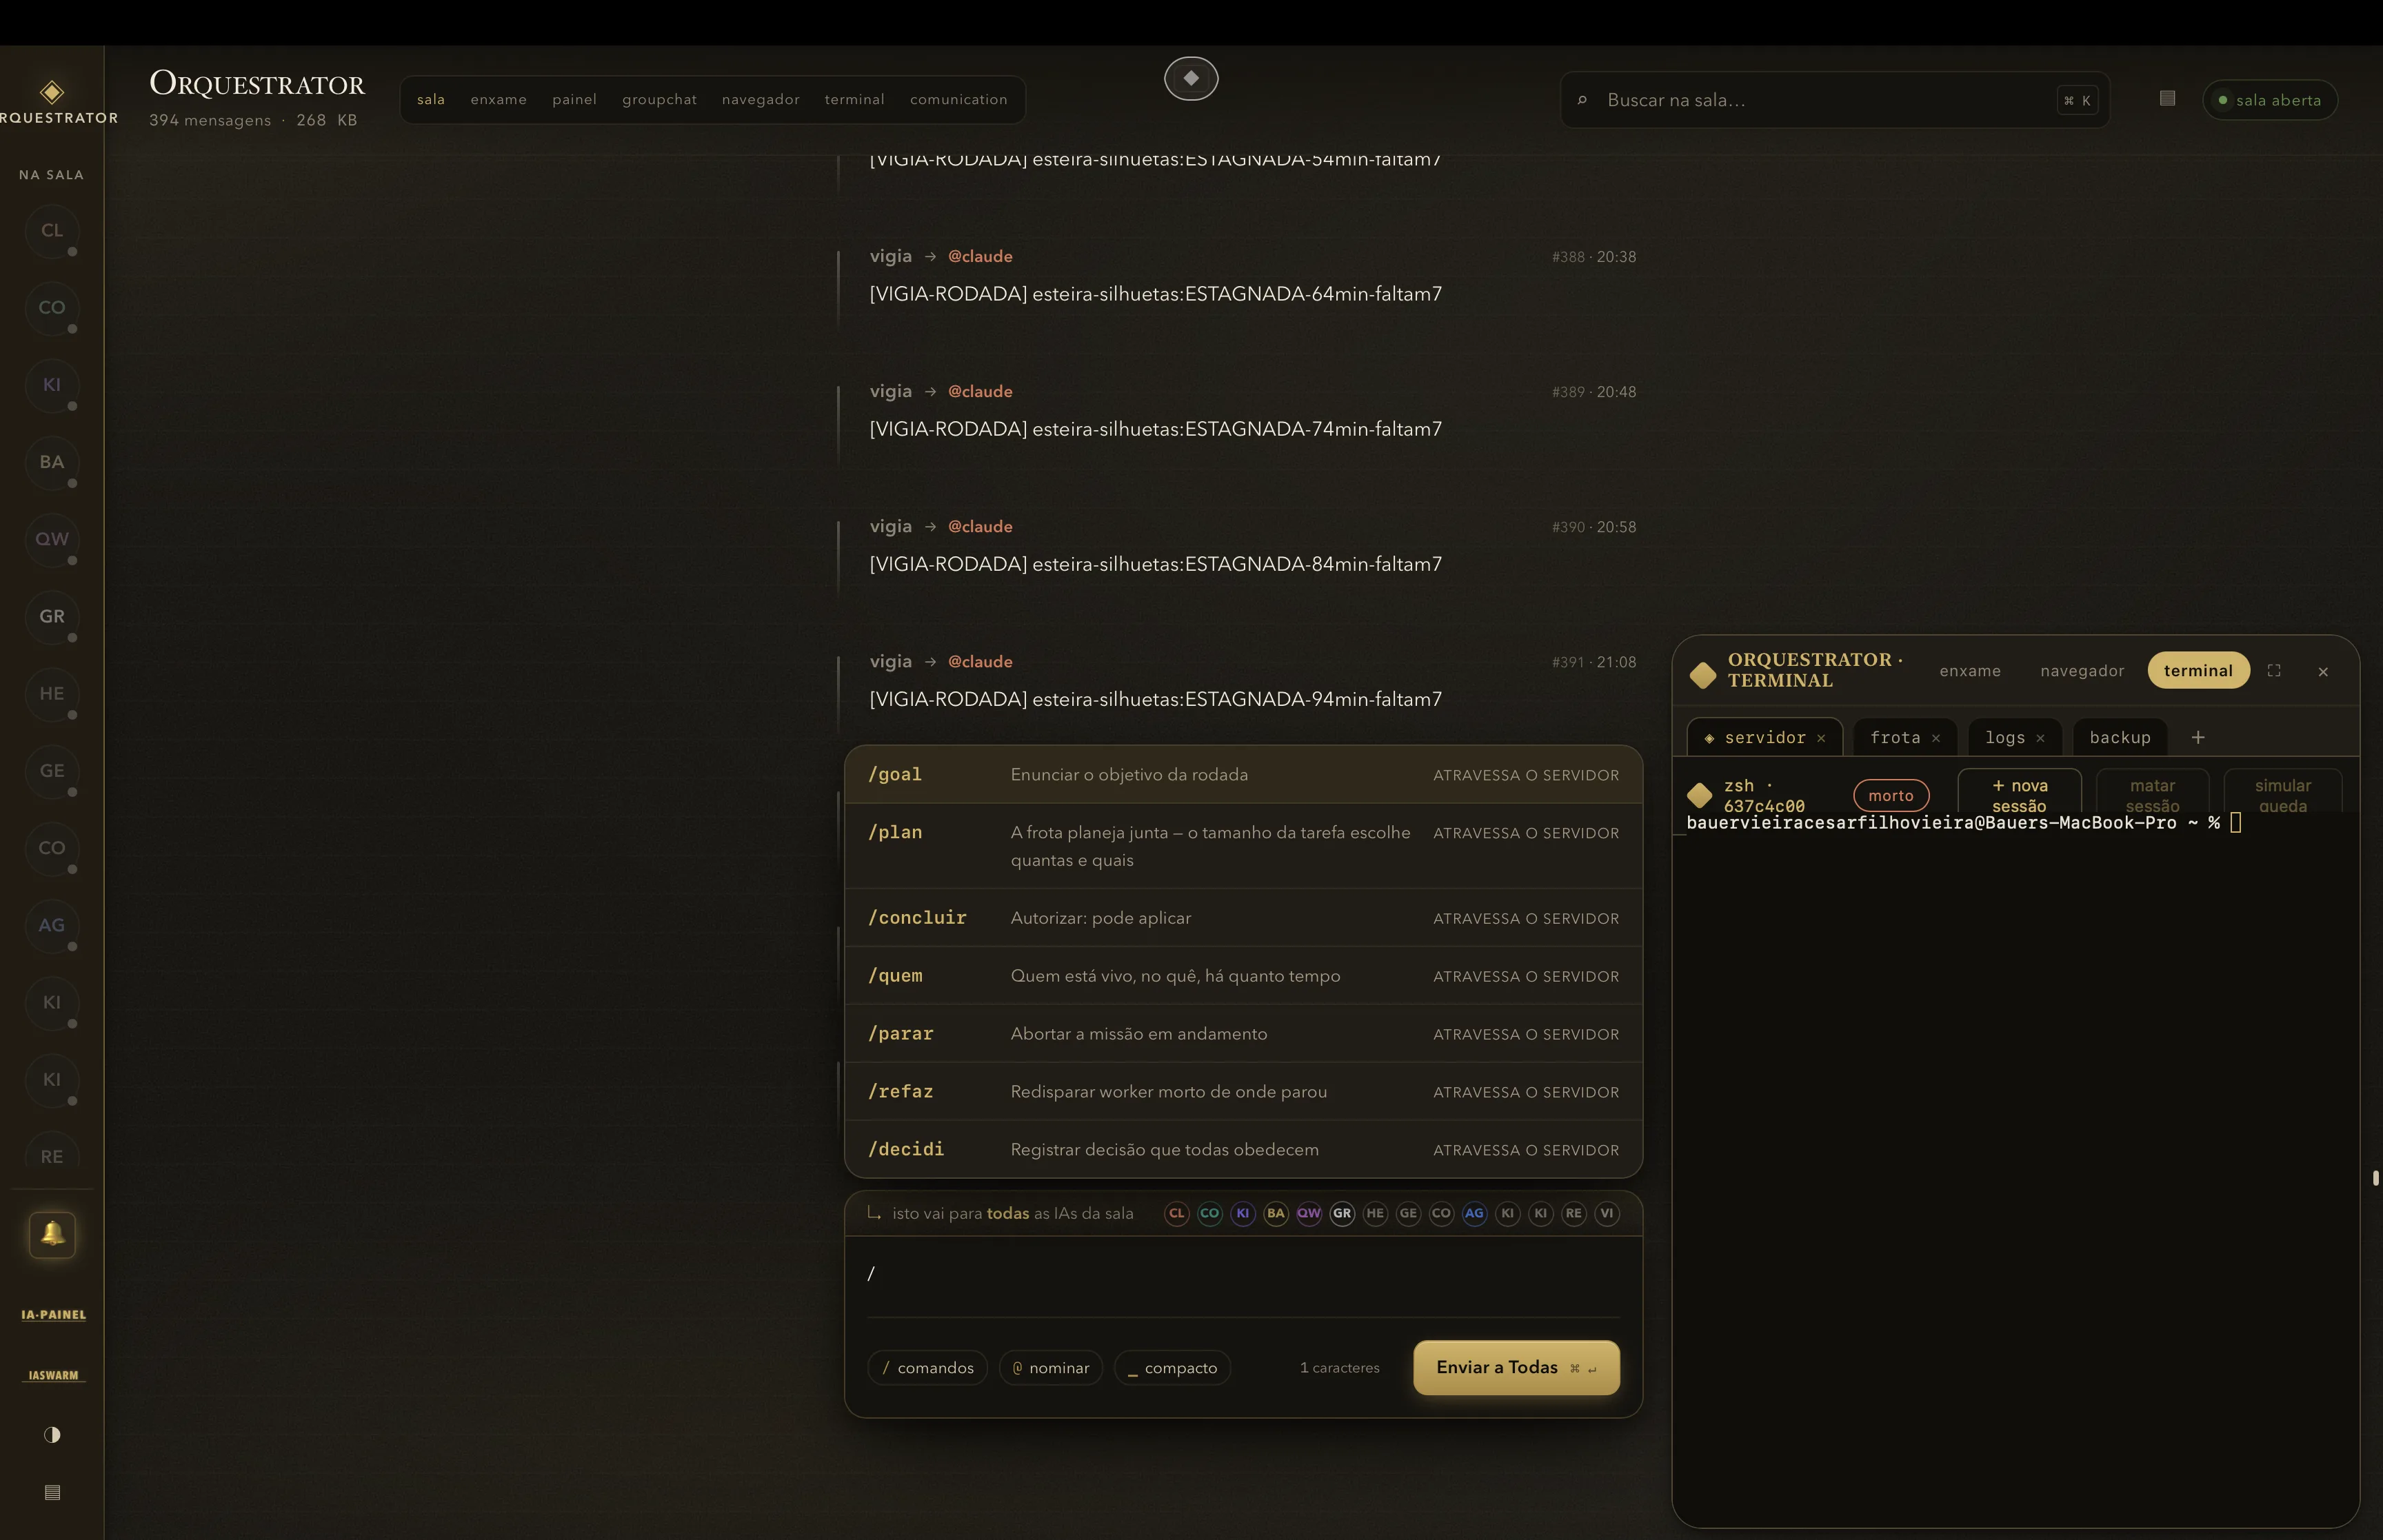The image size is (2383, 1540).
Task: Click the CL recipient chip in composer
Action: (x=1177, y=1213)
